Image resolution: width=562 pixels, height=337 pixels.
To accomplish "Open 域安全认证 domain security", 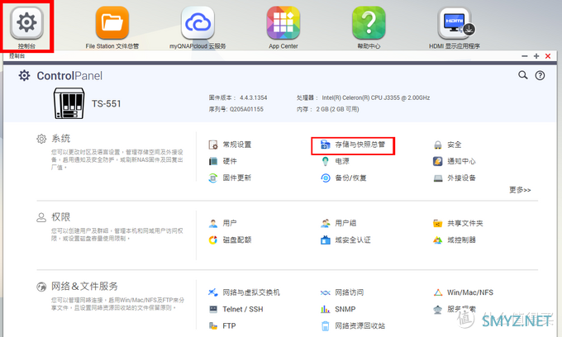I will [345, 240].
